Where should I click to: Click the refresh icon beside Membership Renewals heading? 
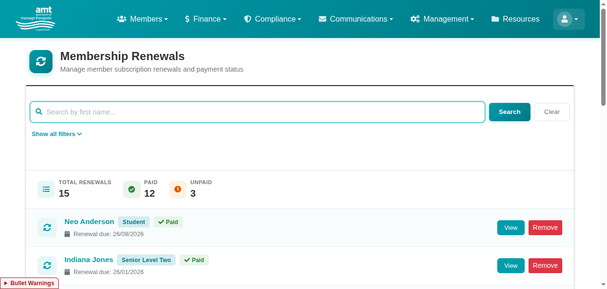pos(41,62)
